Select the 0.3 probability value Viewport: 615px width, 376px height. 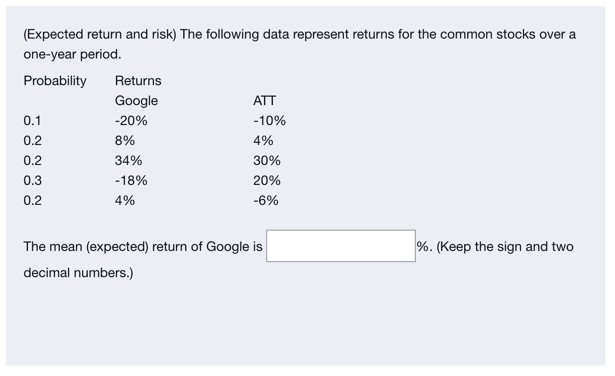coord(32,180)
